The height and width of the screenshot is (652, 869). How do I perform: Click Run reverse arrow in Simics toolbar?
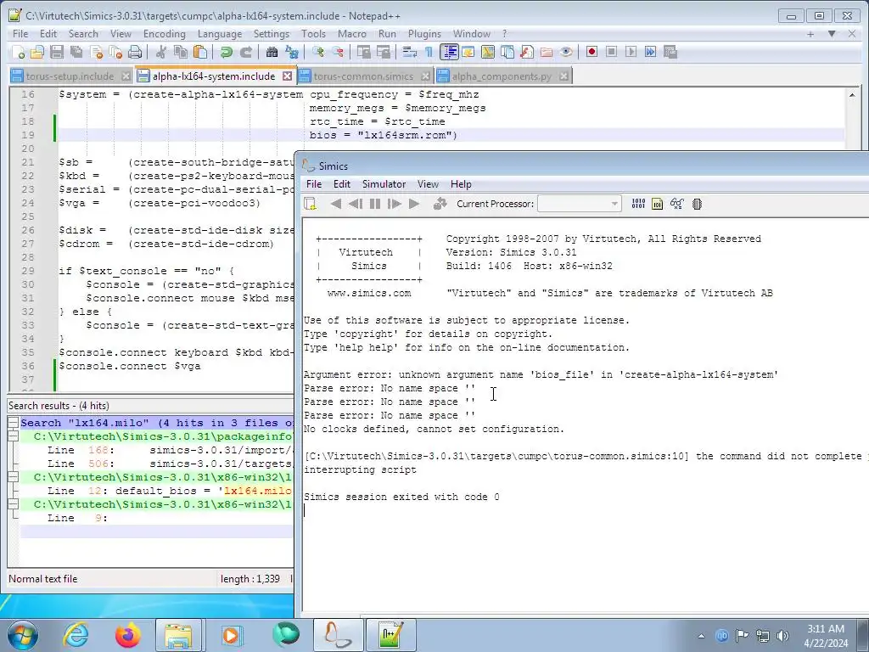pyautogui.click(x=336, y=204)
